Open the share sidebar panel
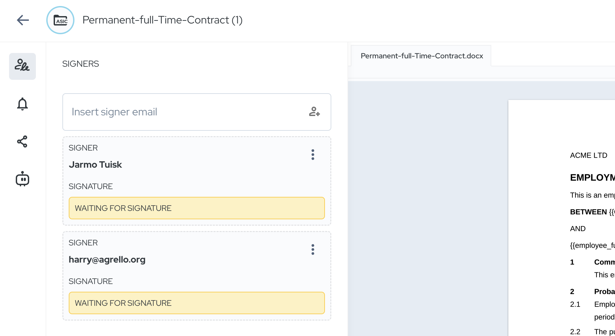This screenshot has width=615, height=336. 22,142
